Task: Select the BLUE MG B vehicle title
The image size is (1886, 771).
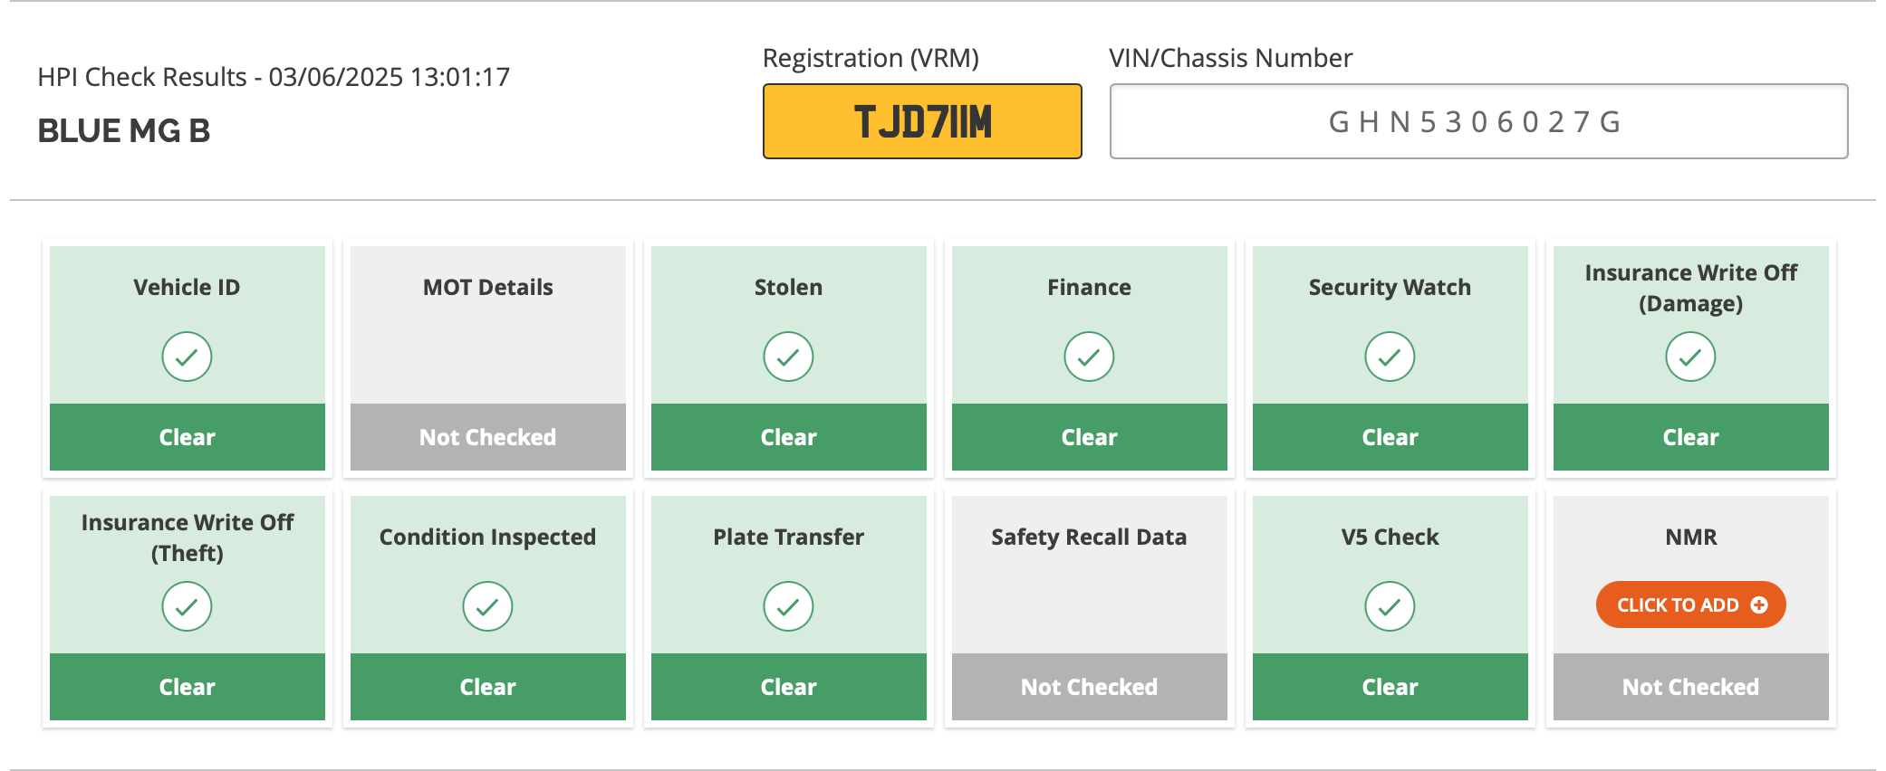Action: click(124, 131)
